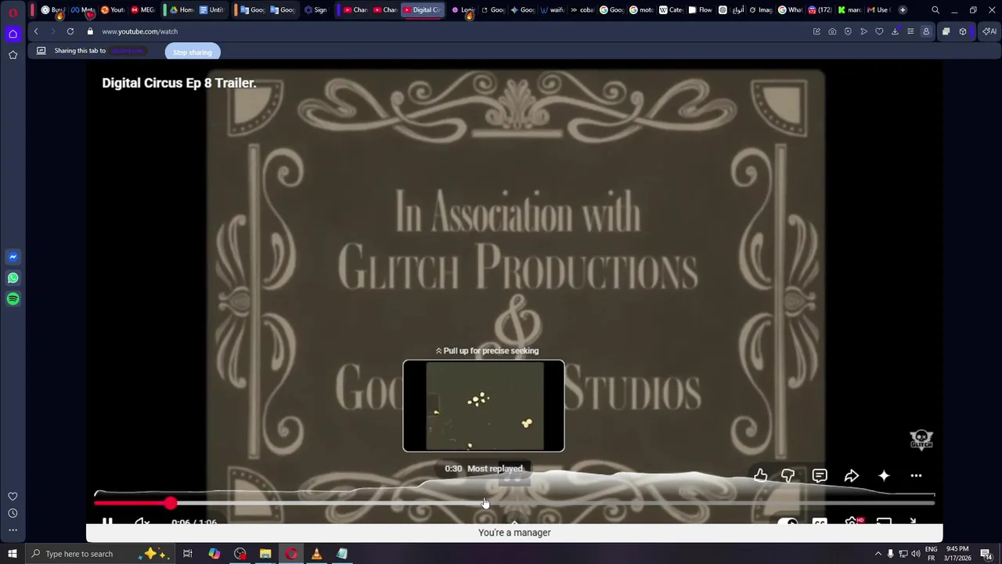
Task: Open a new tab with plus button
Action: 903,10
